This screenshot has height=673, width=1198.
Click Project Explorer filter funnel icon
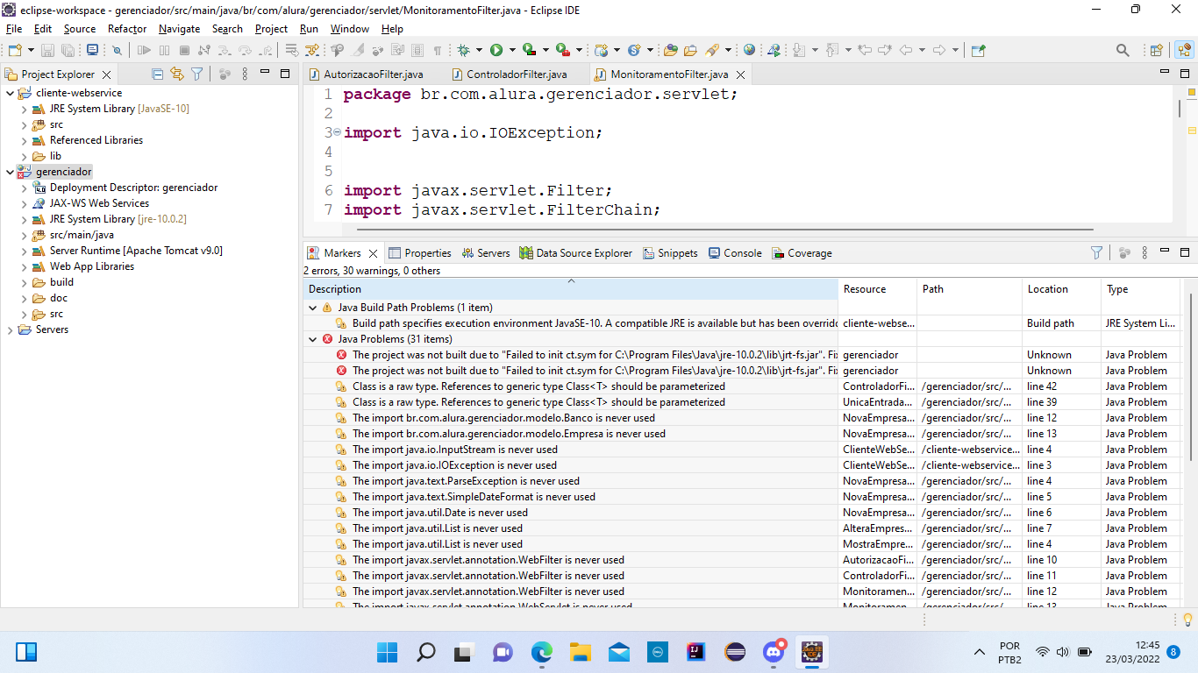tap(197, 74)
